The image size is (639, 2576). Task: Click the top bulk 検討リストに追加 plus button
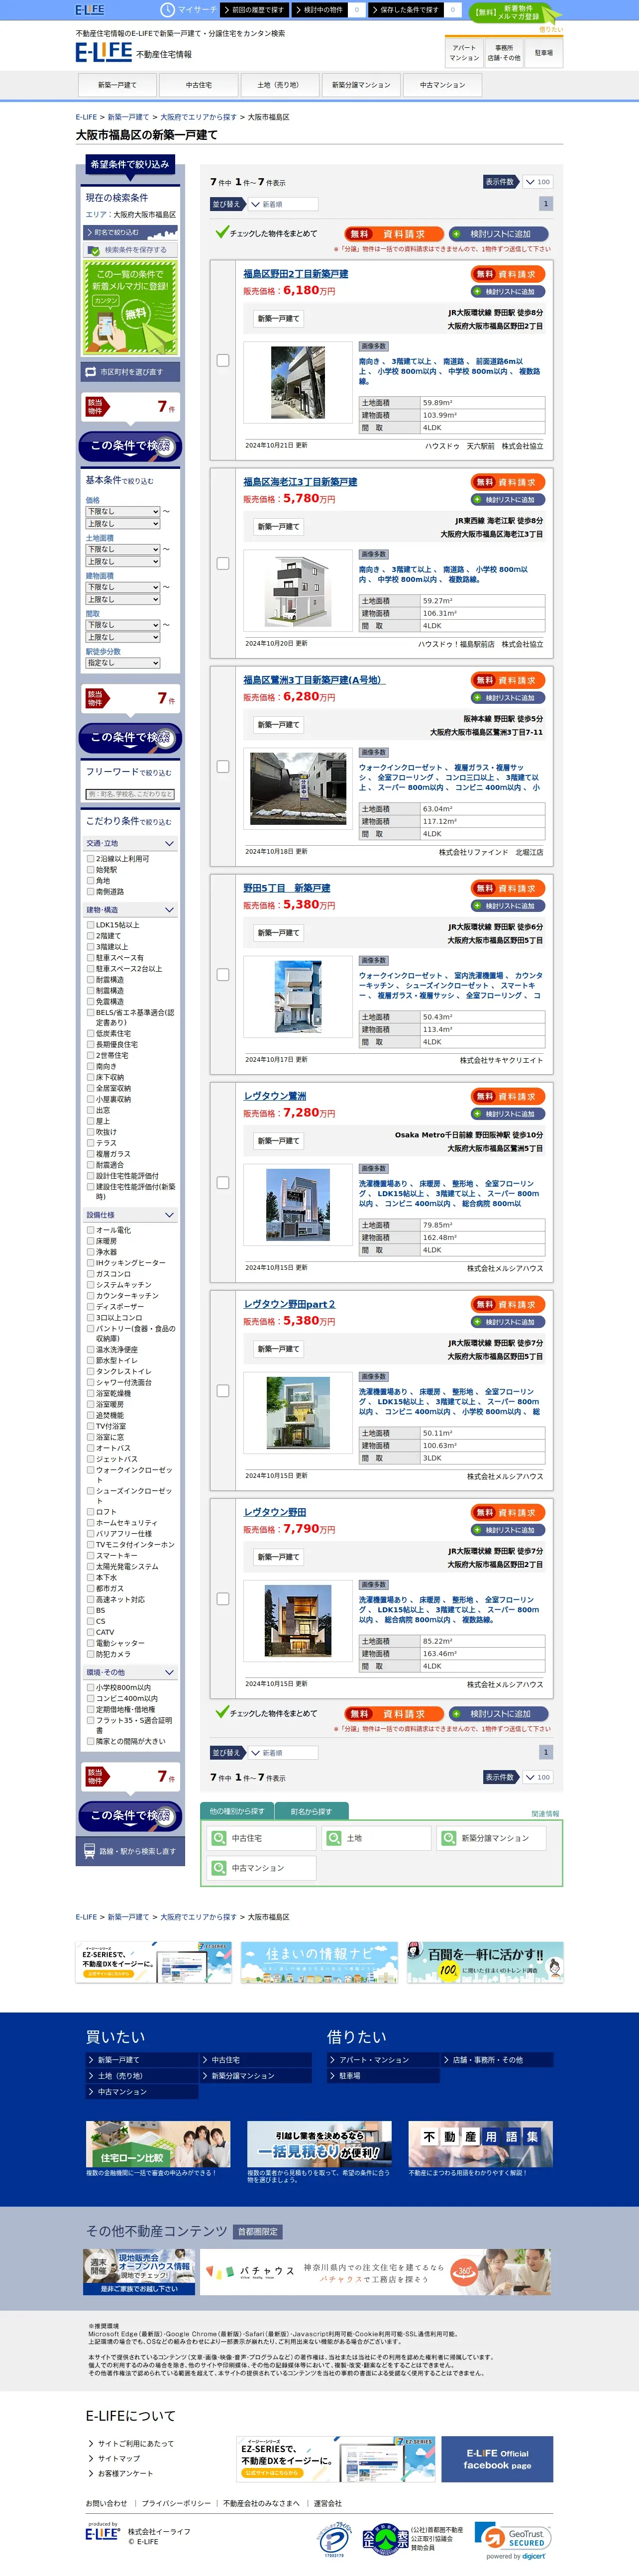(x=499, y=233)
